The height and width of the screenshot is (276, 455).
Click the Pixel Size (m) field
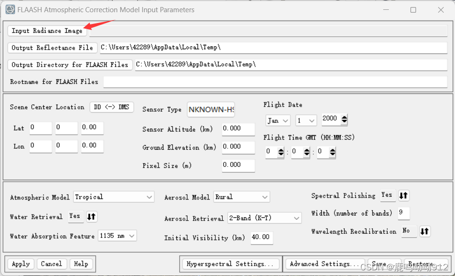(x=238, y=166)
